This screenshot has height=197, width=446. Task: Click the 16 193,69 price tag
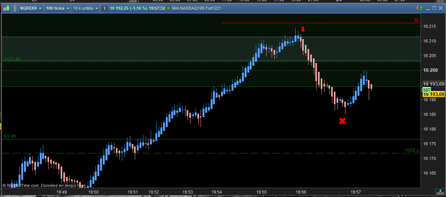click(434, 84)
